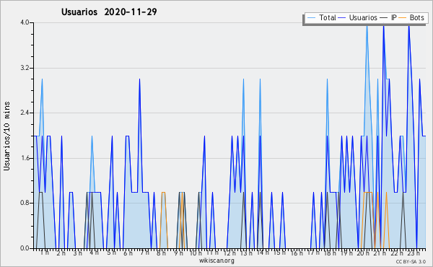
Task: Select the 'Total' legend entry
Action: pyautogui.click(x=327, y=17)
